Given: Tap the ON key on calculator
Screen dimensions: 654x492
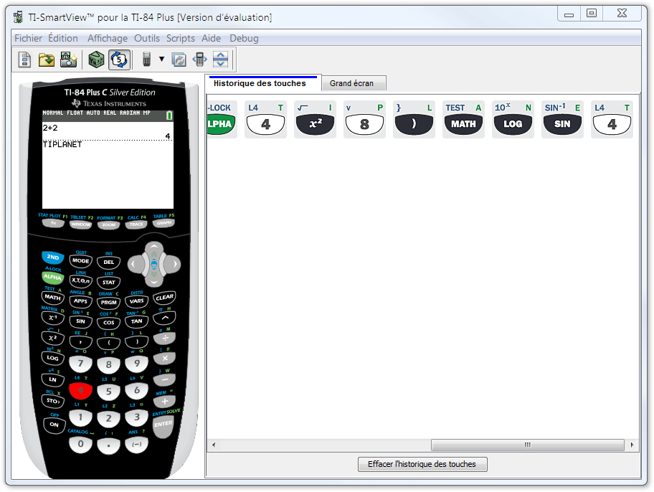Looking at the screenshot, I should (x=54, y=425).
